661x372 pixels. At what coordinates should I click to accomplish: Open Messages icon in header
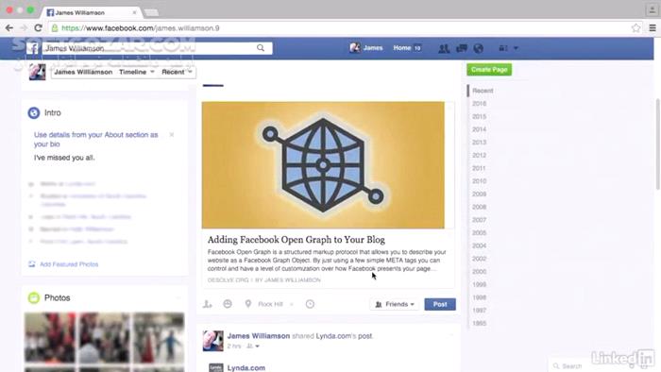462,48
